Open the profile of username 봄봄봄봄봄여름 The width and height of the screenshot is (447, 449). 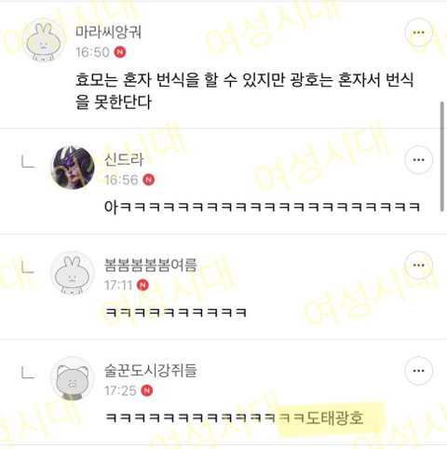tap(151, 265)
